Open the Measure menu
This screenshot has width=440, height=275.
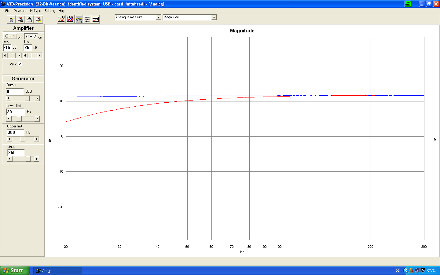coord(20,11)
